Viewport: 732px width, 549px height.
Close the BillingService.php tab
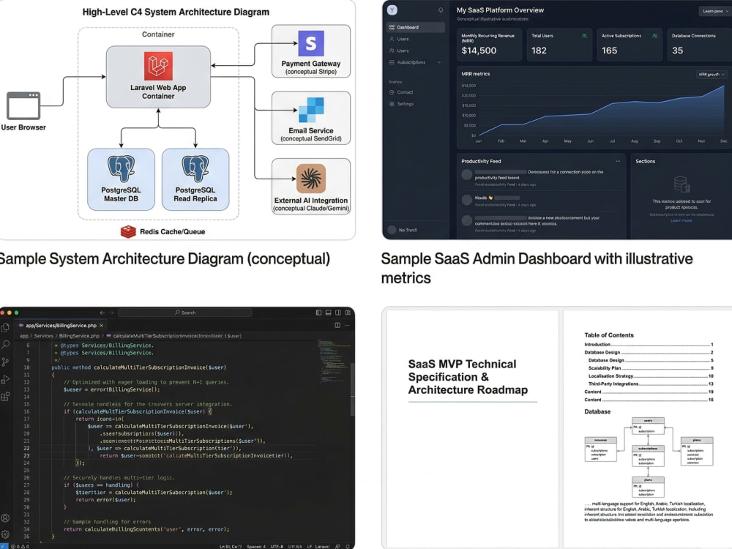[x=101, y=326]
